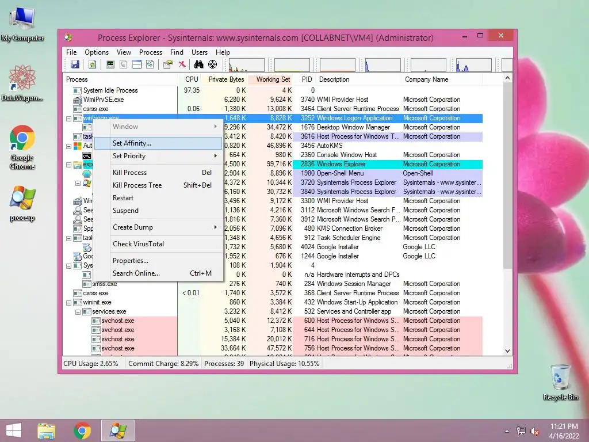
Task: Click the Save toolbar icon
Action: pos(75,64)
